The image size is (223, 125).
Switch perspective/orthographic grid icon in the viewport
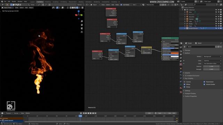(x=82, y=32)
